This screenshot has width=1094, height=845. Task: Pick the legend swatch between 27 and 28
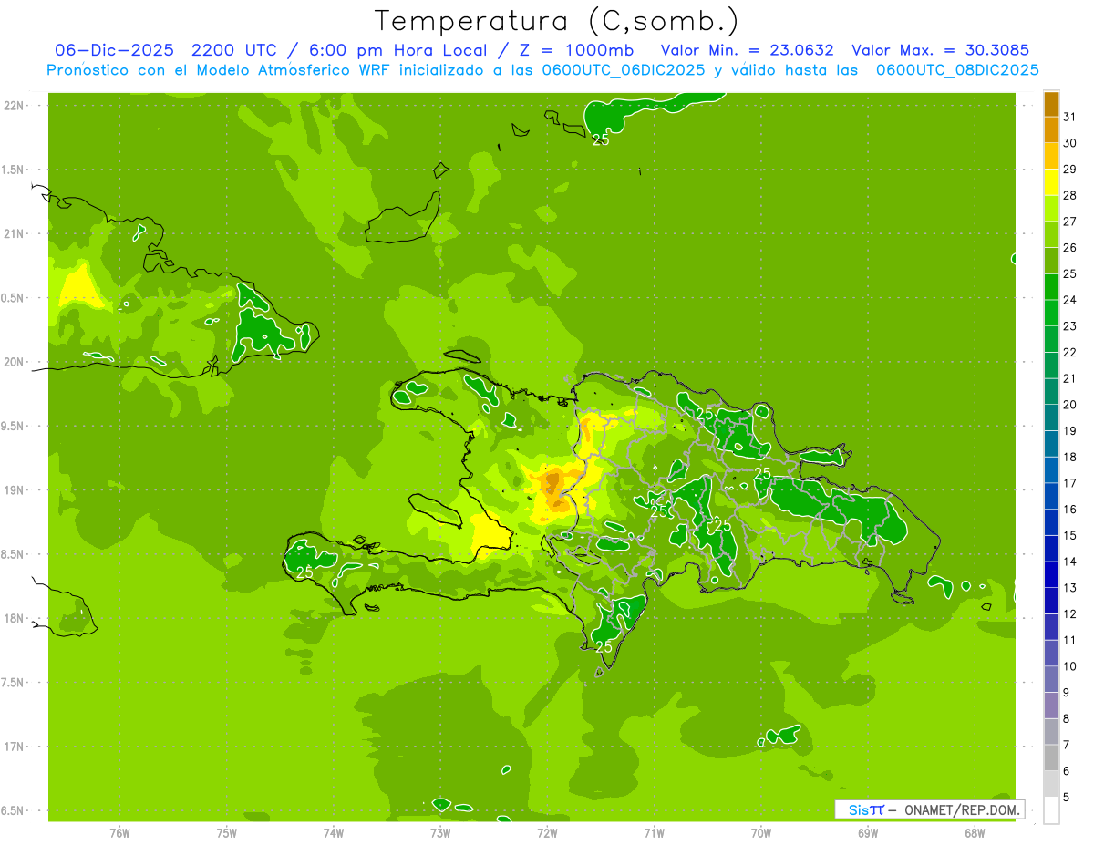tap(1051, 209)
